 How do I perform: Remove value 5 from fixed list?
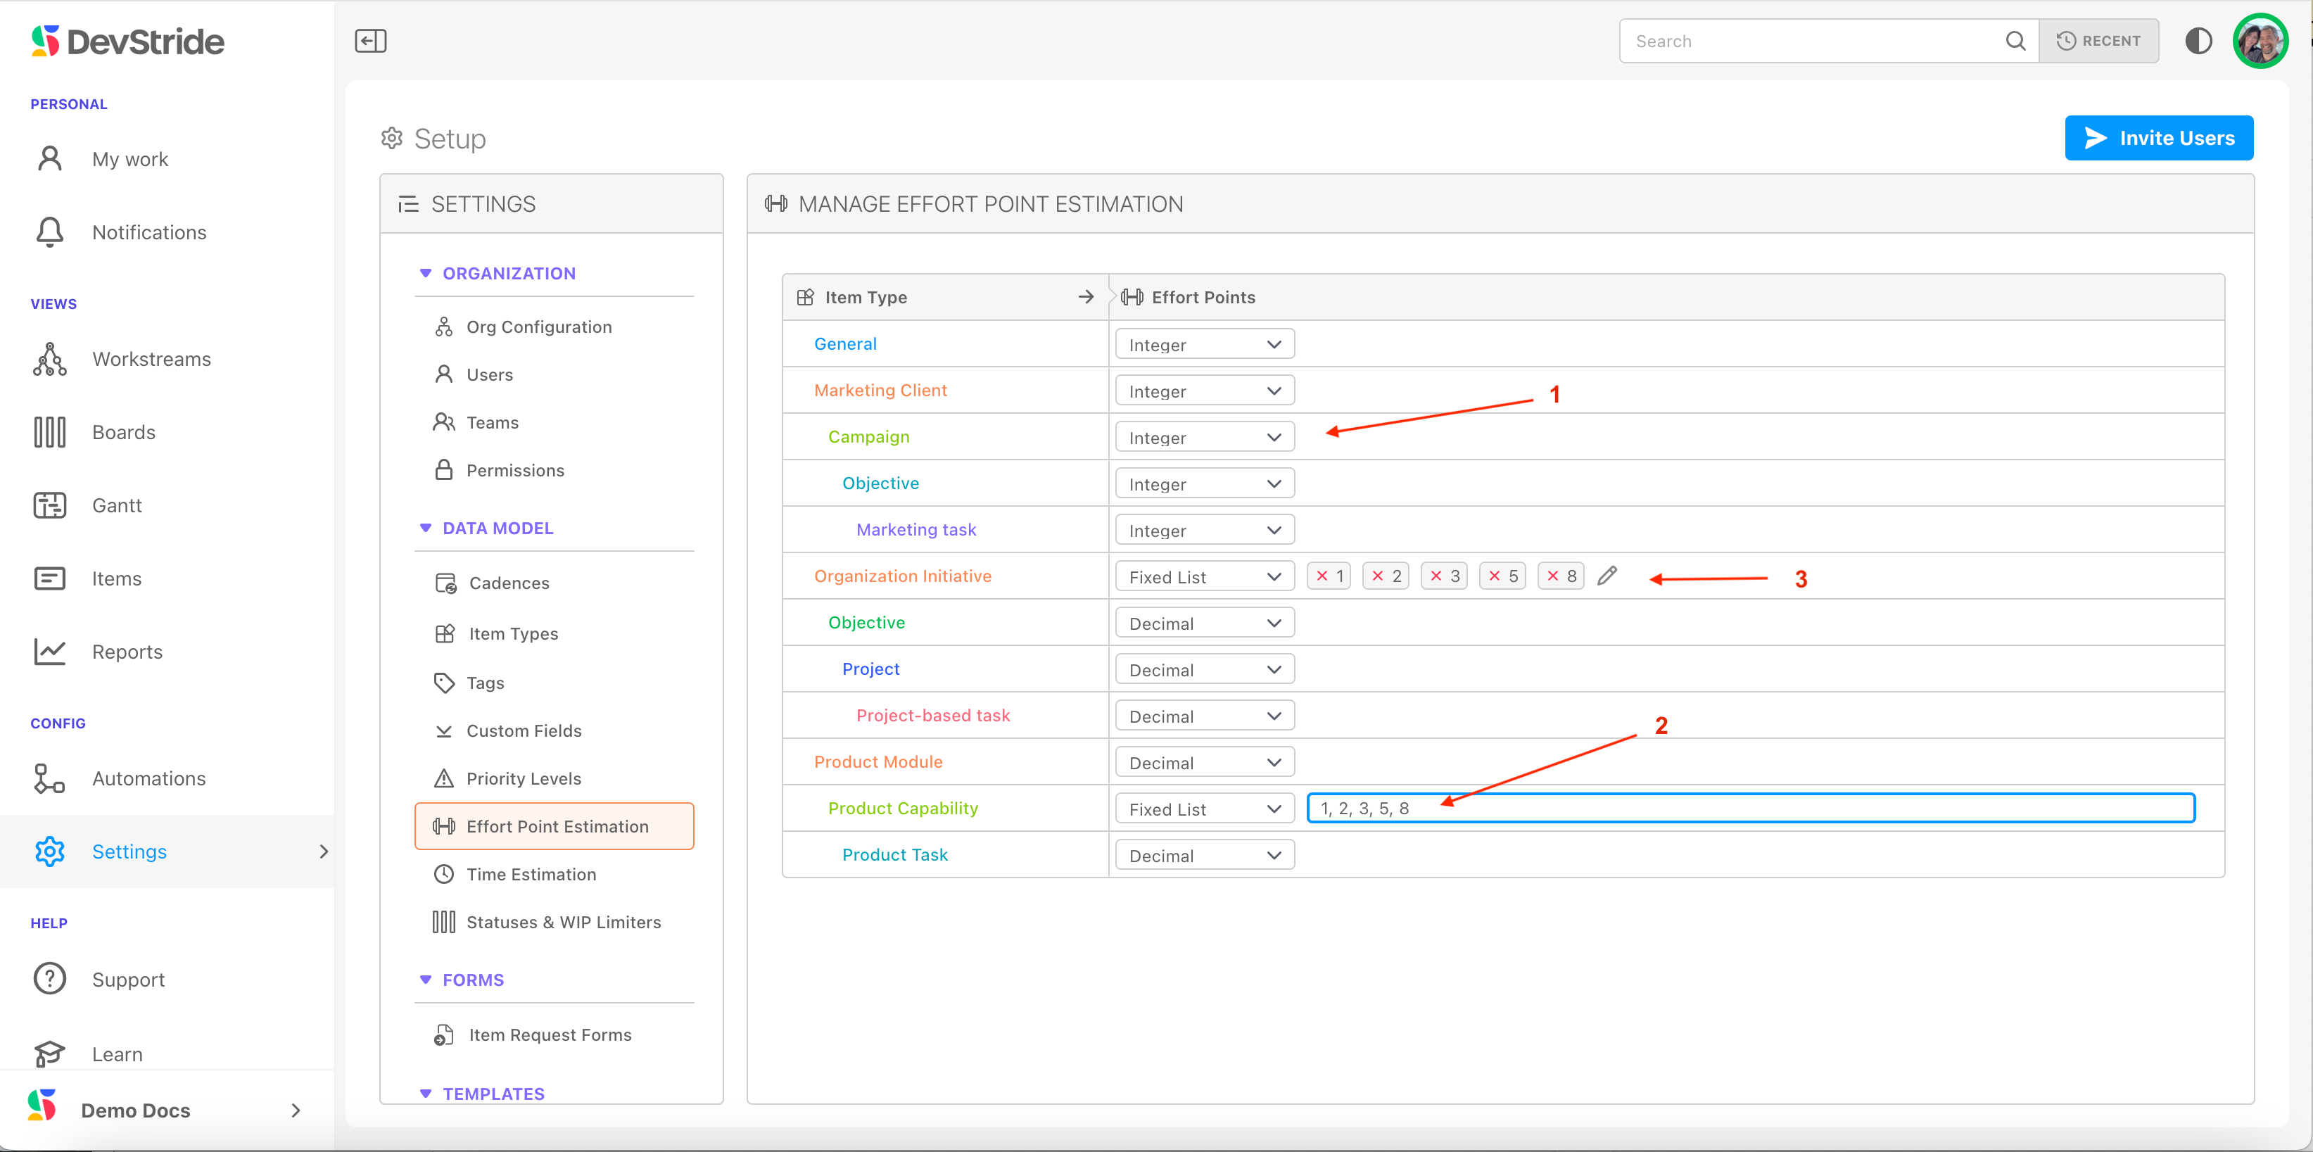tap(1494, 576)
